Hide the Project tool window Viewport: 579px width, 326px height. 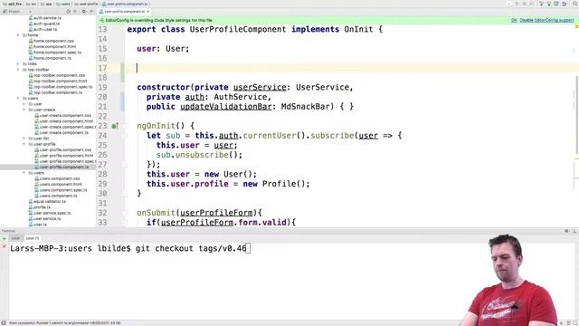pos(91,12)
